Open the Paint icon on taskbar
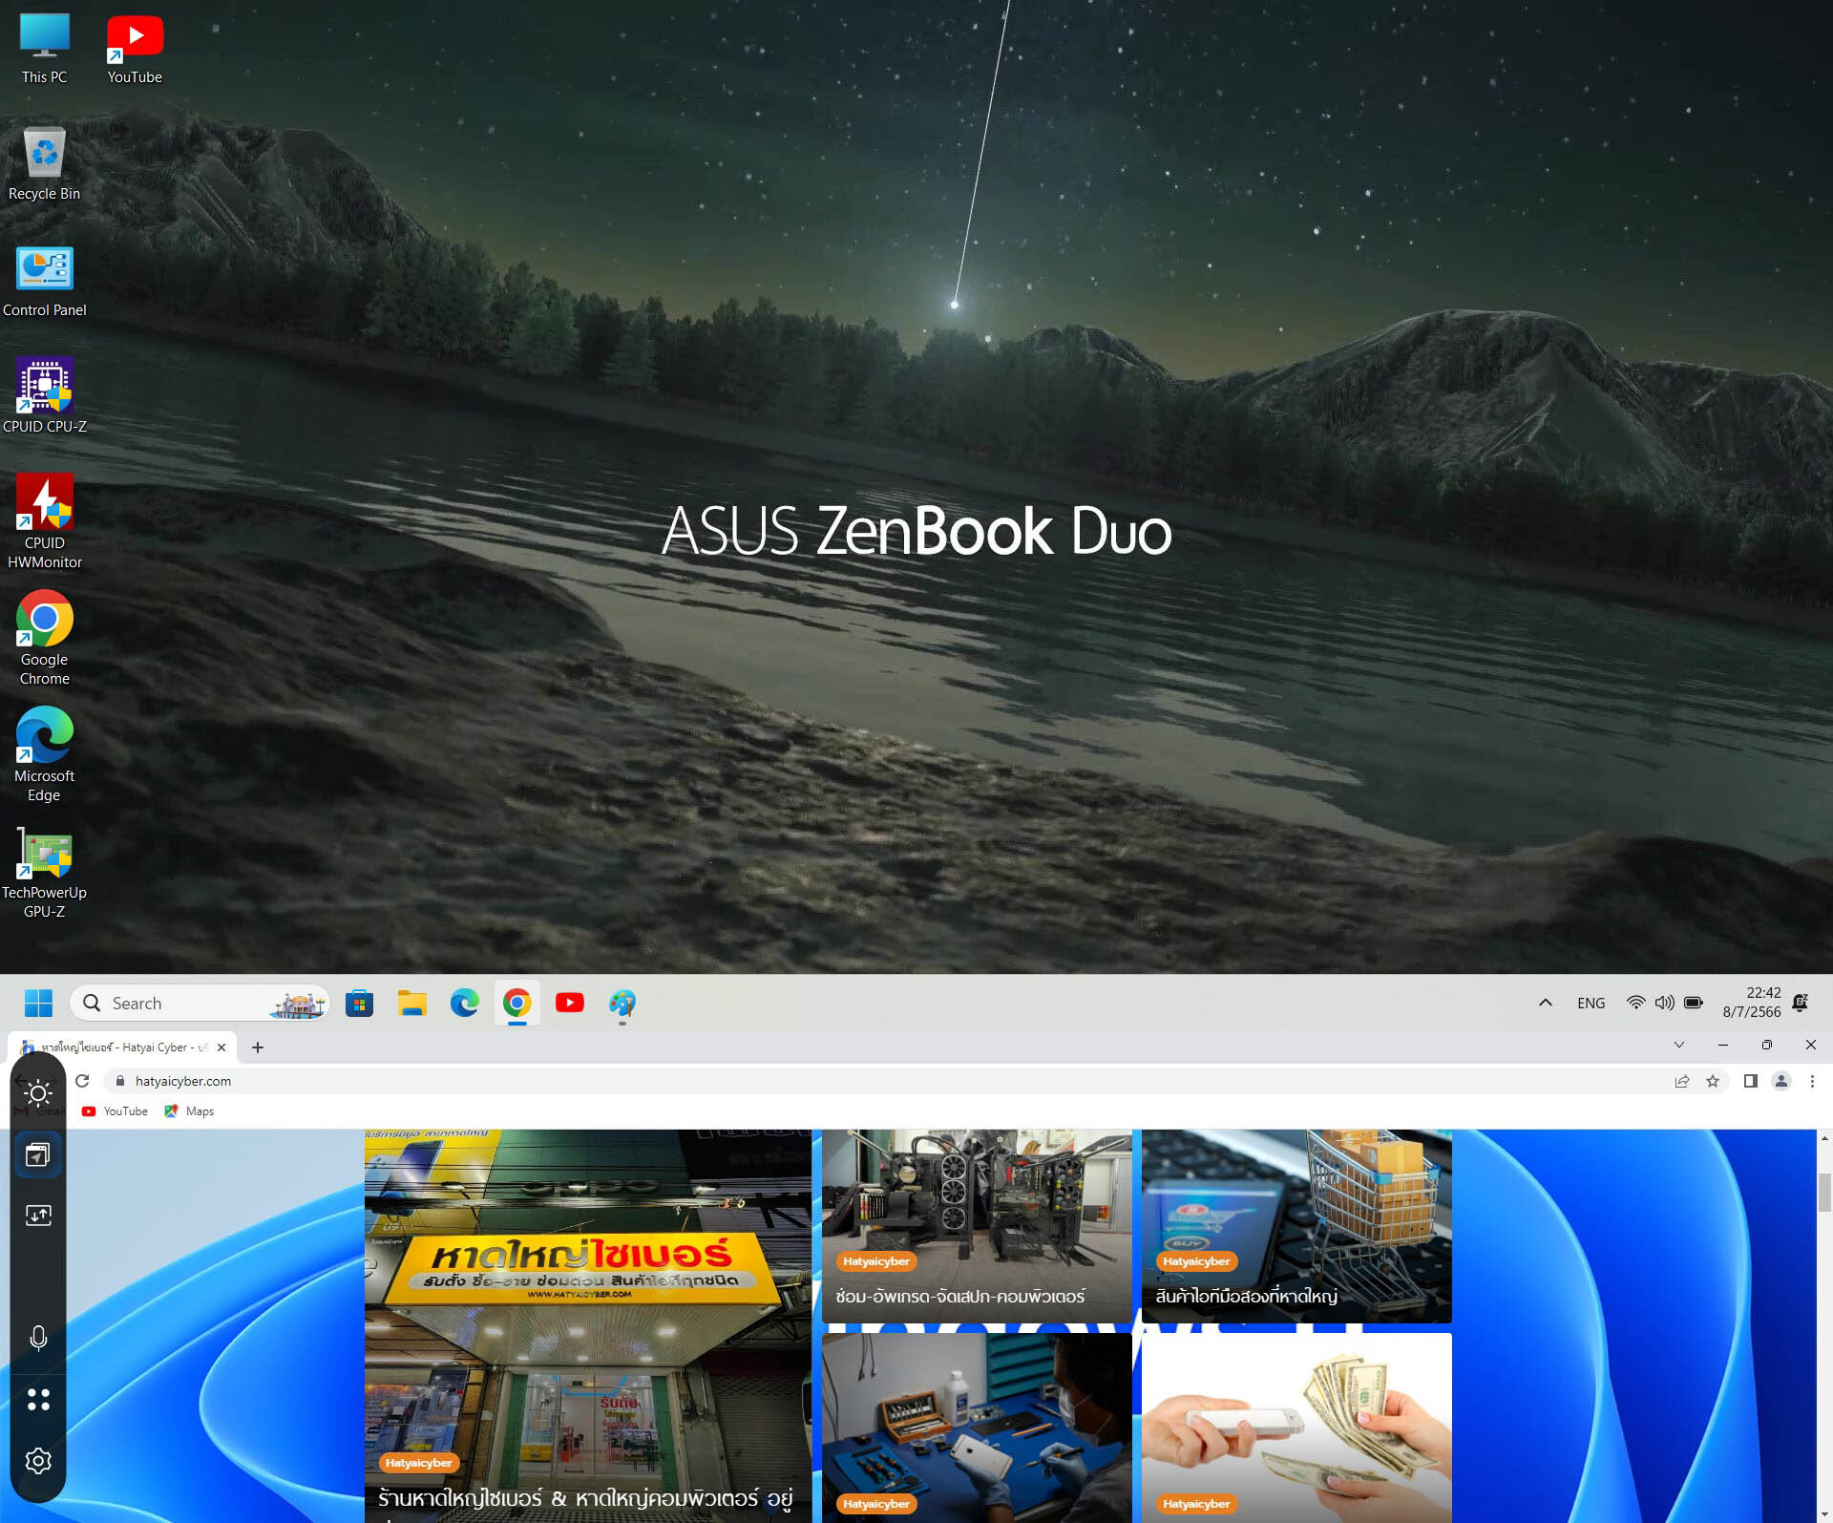Viewport: 1833px width, 1523px height. coord(622,1003)
